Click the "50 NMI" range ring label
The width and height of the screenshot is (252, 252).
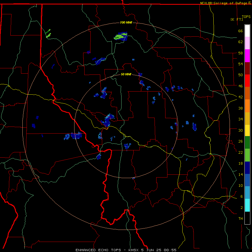point(126,74)
